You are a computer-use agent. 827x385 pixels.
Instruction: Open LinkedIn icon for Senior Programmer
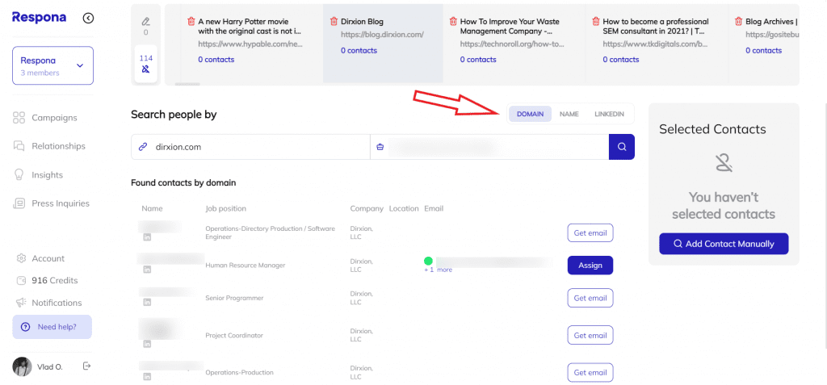coord(147,302)
